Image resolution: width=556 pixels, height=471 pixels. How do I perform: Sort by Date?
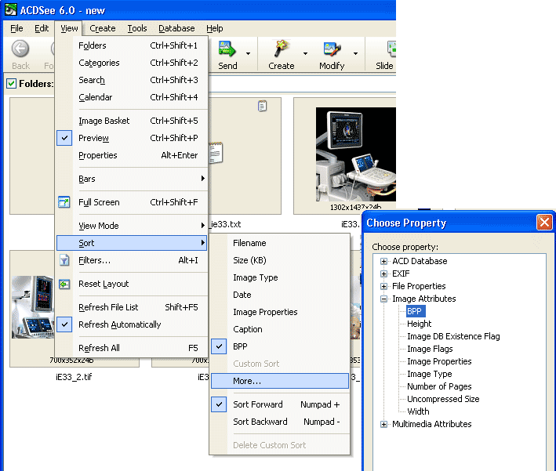(280, 295)
